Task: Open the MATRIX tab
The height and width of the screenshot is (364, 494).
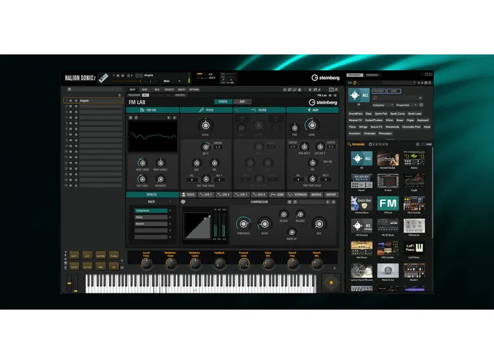Action: click(x=316, y=194)
